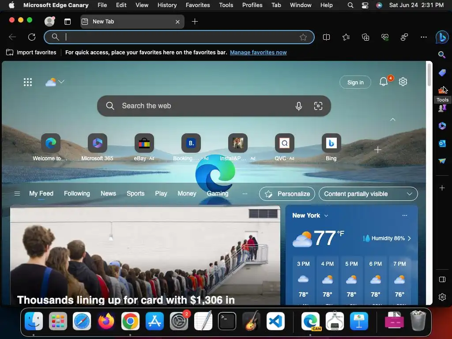This screenshot has height=339, width=452.
Task: Click Import favorites button
Action: tap(31, 53)
